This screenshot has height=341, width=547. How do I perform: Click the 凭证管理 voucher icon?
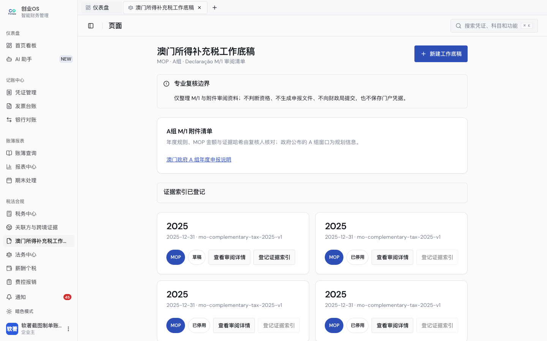(9, 92)
